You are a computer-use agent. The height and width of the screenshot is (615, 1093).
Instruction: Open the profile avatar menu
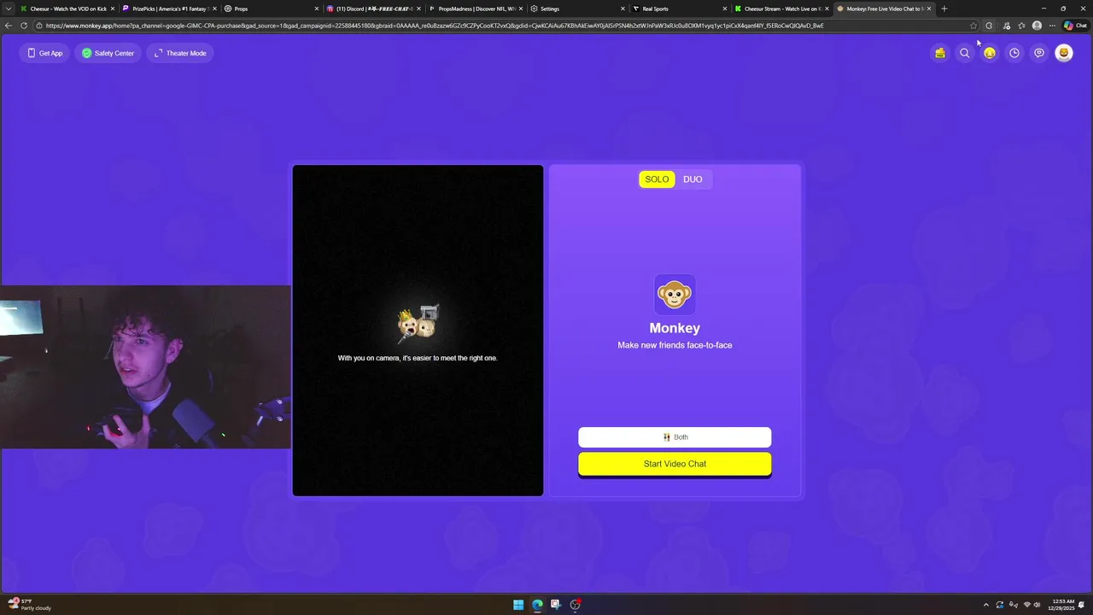point(1064,53)
